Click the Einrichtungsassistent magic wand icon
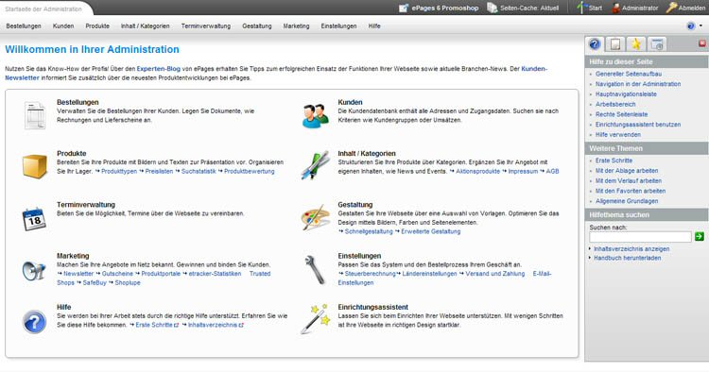Viewport: 709px width, 372px height. [x=315, y=319]
